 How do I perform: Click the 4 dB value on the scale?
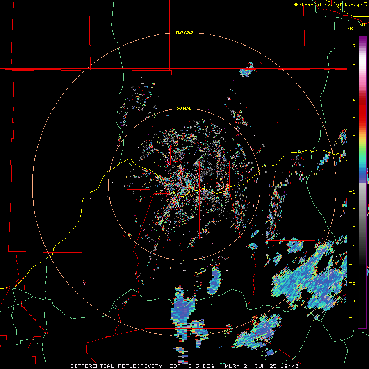click(x=354, y=101)
